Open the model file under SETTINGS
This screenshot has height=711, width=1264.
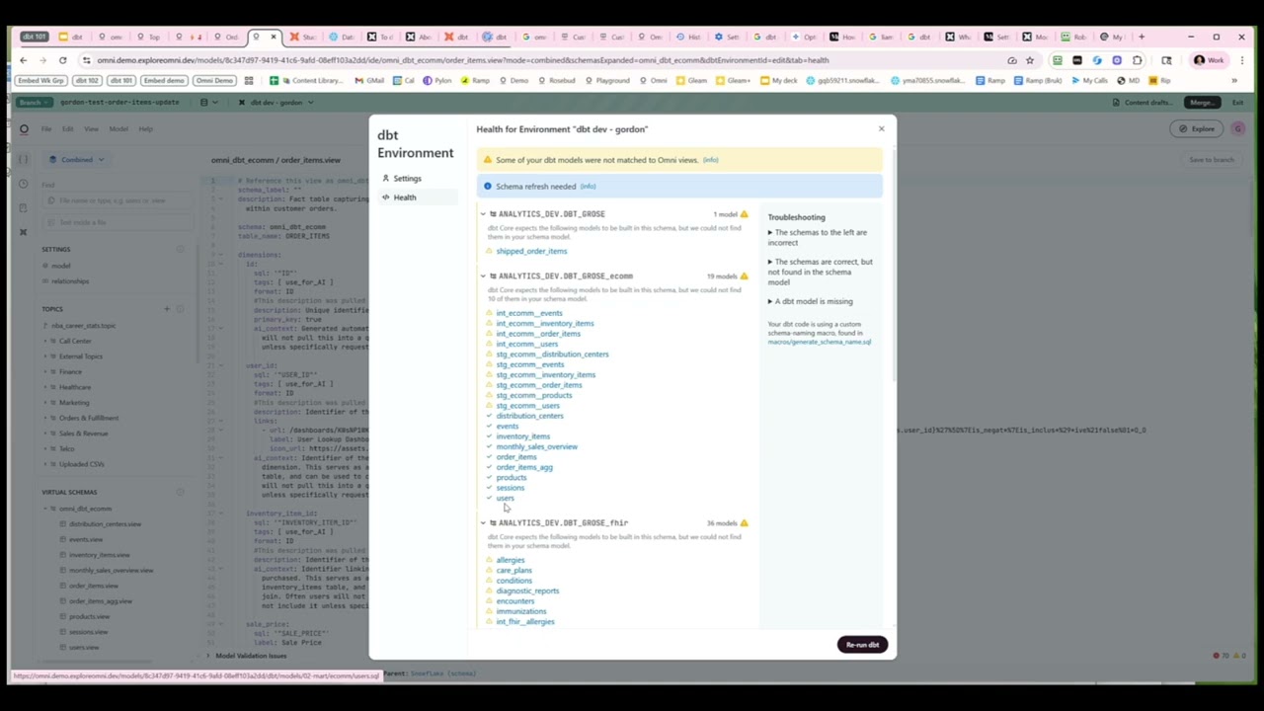(x=61, y=266)
